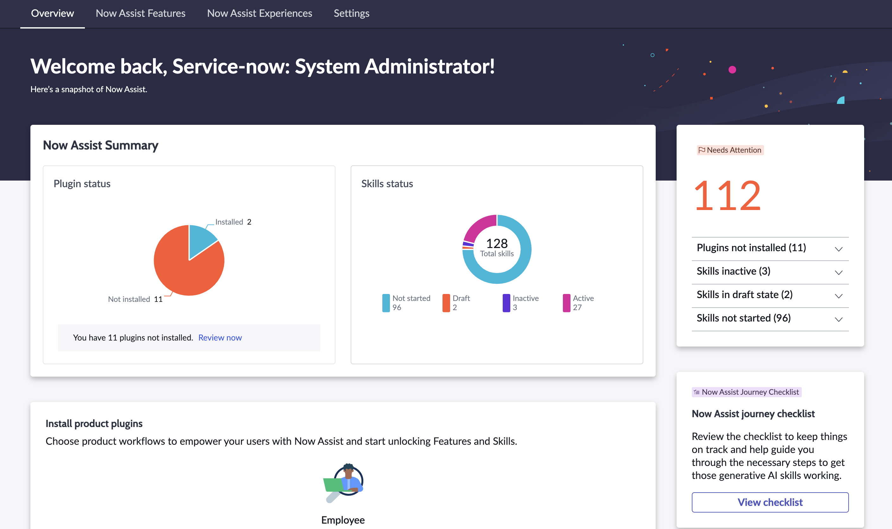Click the Active pink legend swatch
Viewport: 892px width, 529px height.
click(567, 303)
